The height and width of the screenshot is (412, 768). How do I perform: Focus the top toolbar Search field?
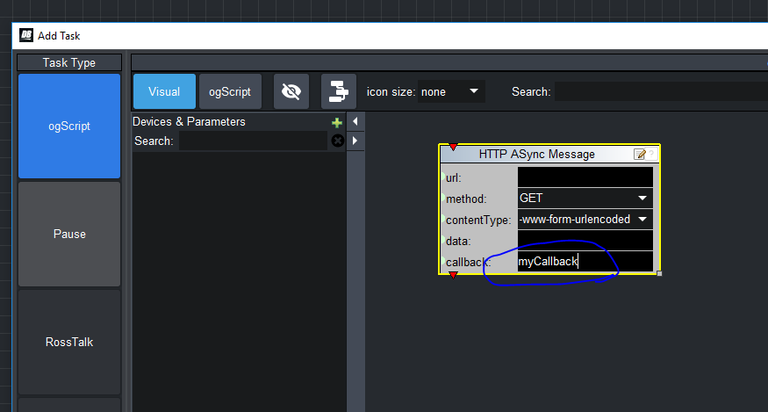[x=661, y=91]
